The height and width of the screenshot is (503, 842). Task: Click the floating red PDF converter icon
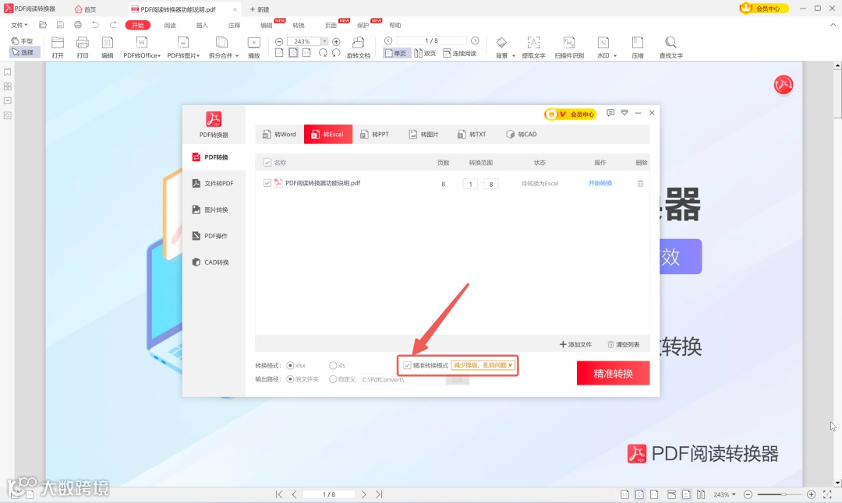pos(784,84)
